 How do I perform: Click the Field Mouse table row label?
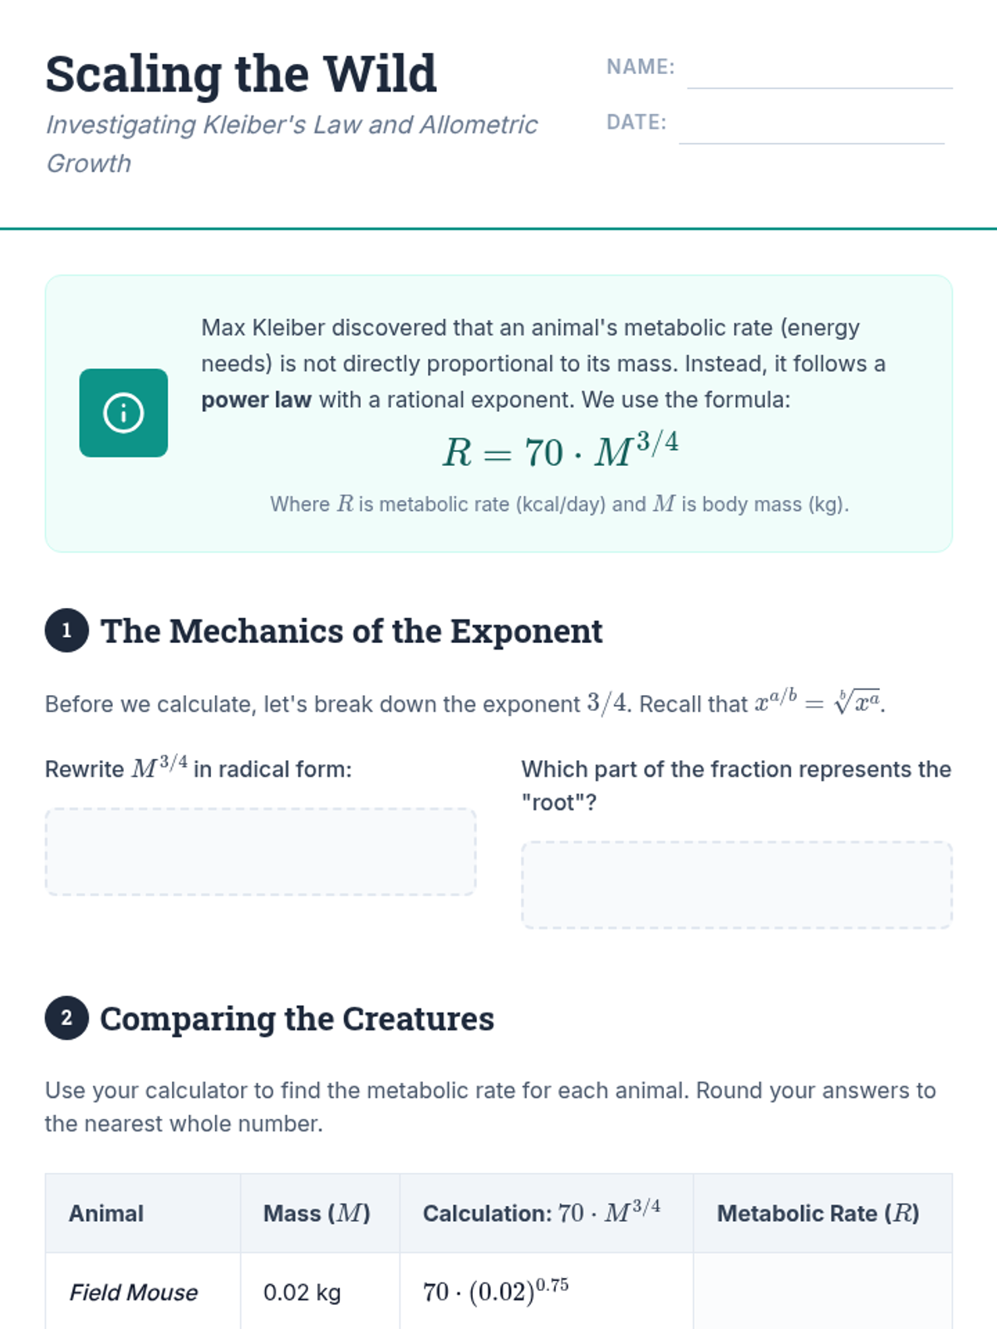tap(134, 1292)
